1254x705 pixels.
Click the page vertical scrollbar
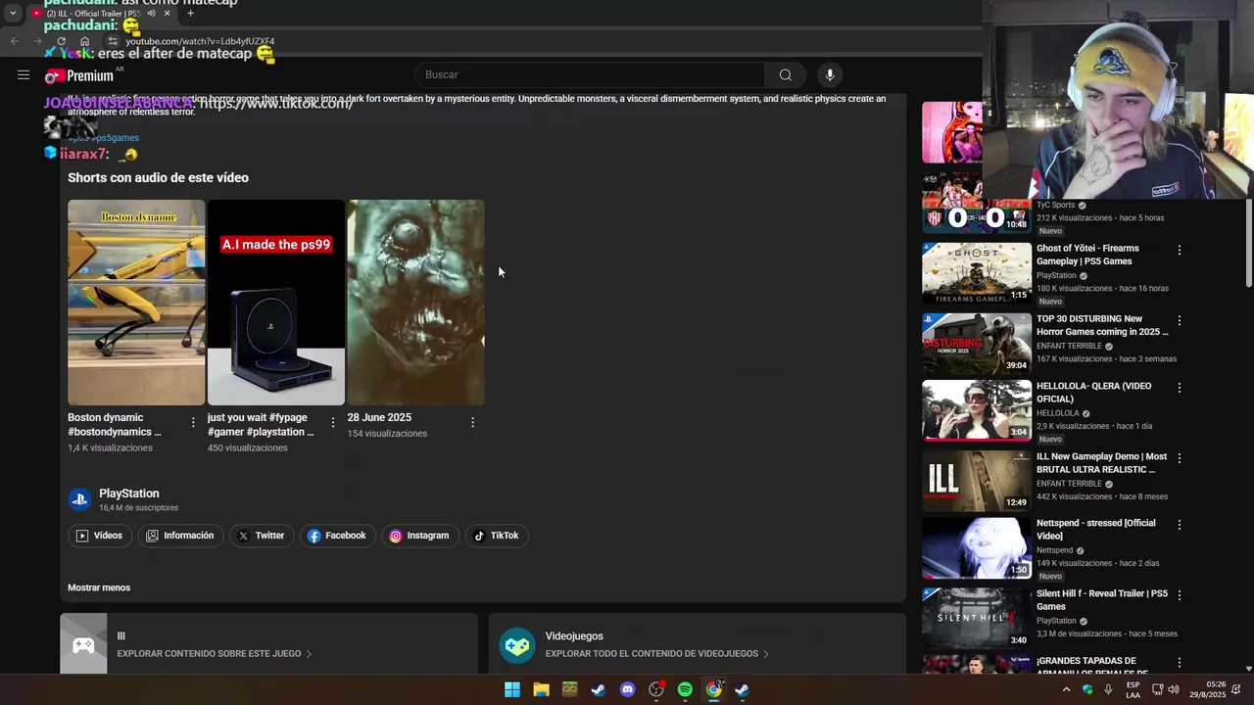(x=1248, y=245)
